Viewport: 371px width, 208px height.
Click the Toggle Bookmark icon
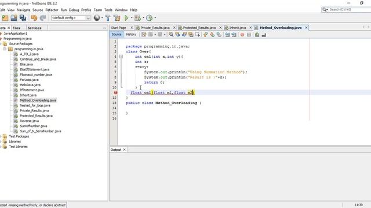[x=219, y=35]
